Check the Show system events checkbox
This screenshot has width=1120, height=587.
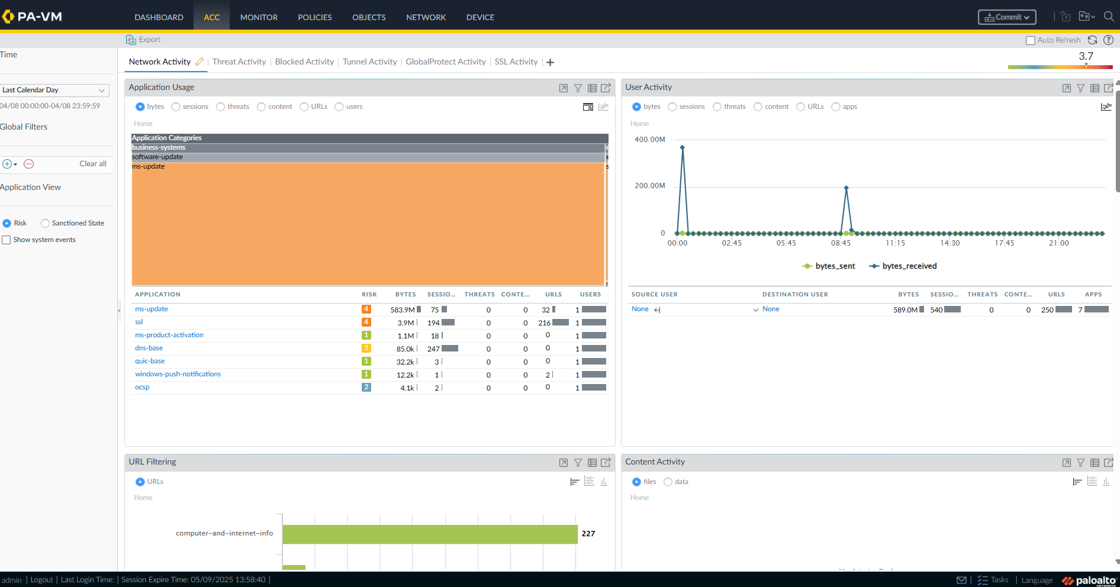pyautogui.click(x=7, y=240)
